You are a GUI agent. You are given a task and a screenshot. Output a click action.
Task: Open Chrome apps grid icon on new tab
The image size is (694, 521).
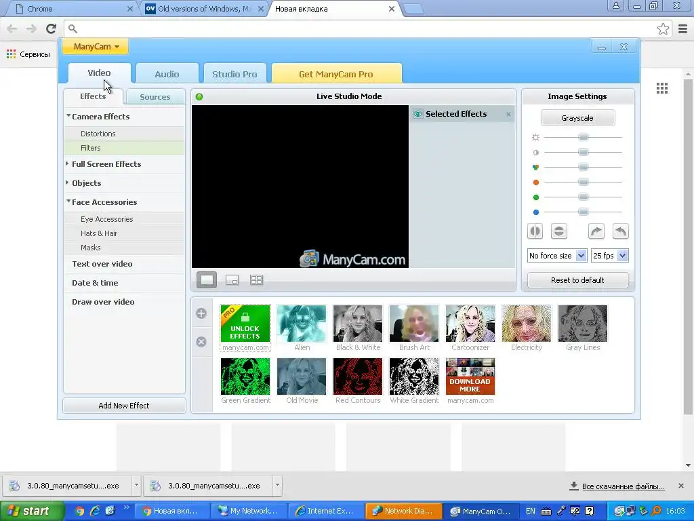point(662,88)
